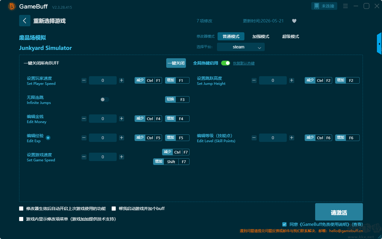Check 游戏内显示修改项菜单 checkbox
This screenshot has width=382, height=239.
[x=21, y=219]
